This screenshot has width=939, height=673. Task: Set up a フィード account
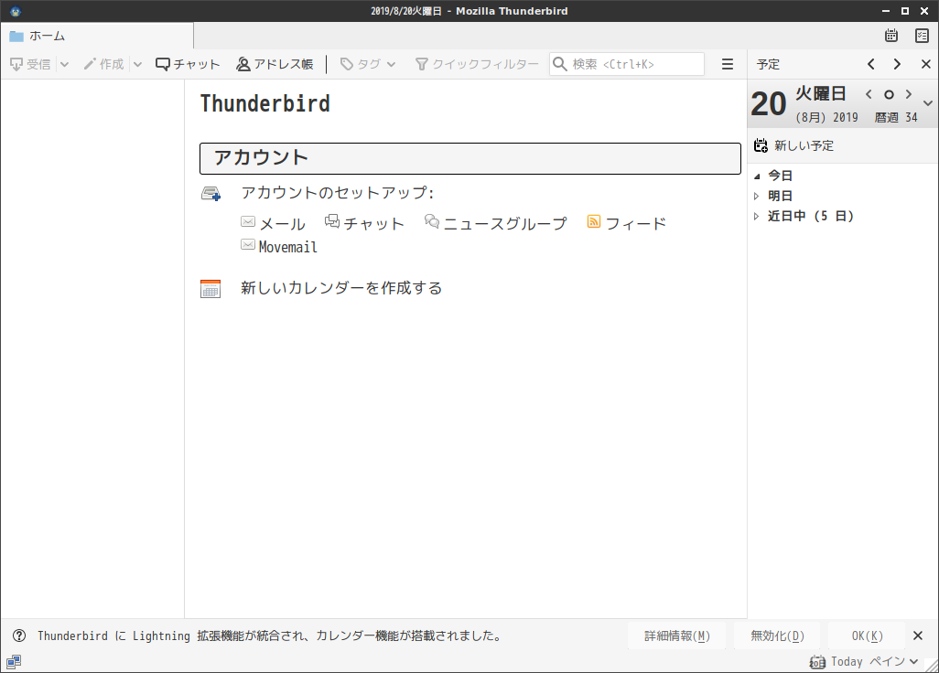pyautogui.click(x=626, y=223)
